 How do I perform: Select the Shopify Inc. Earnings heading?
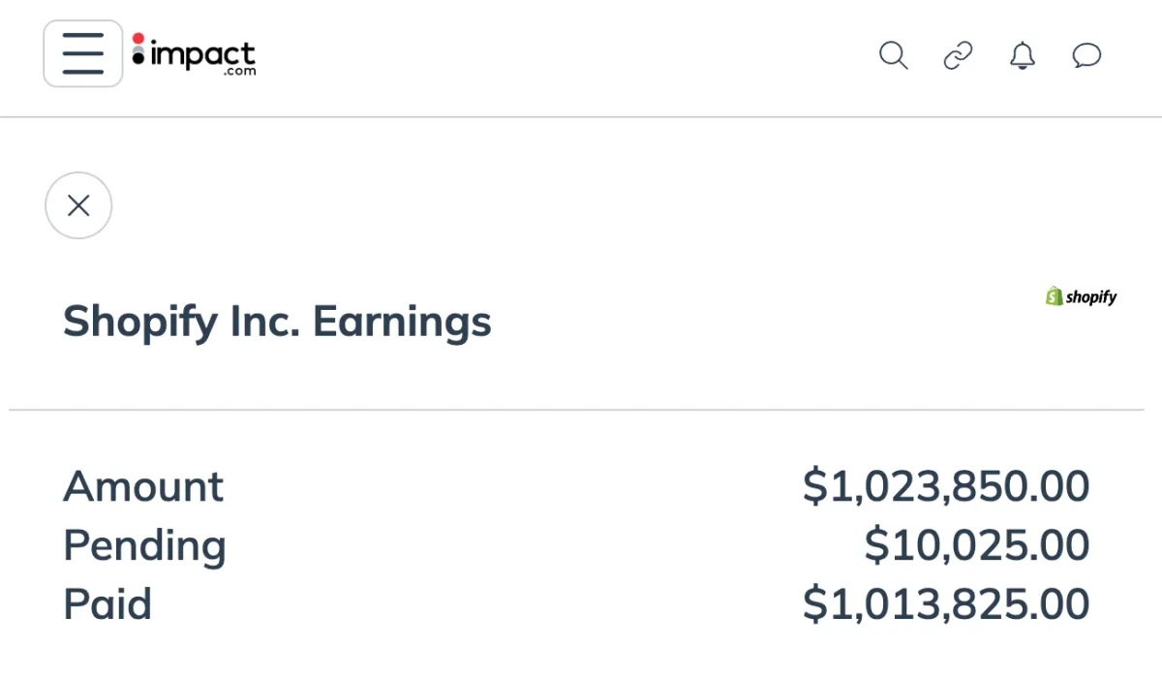[277, 321]
